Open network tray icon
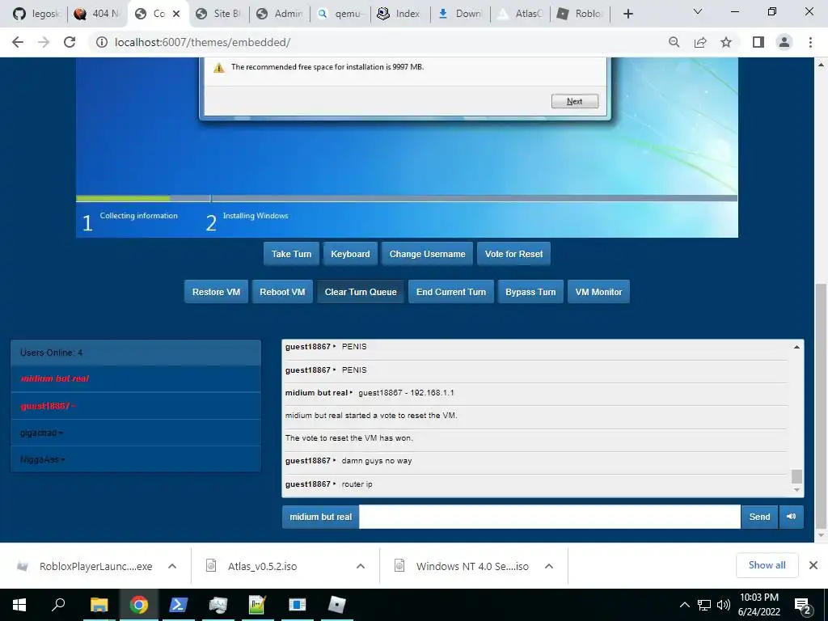Image resolution: width=828 pixels, height=621 pixels. click(x=704, y=605)
